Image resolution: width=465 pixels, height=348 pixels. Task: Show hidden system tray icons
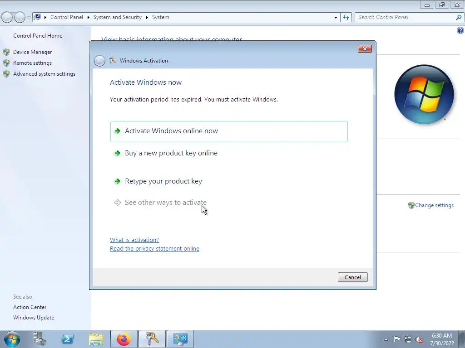(386, 339)
